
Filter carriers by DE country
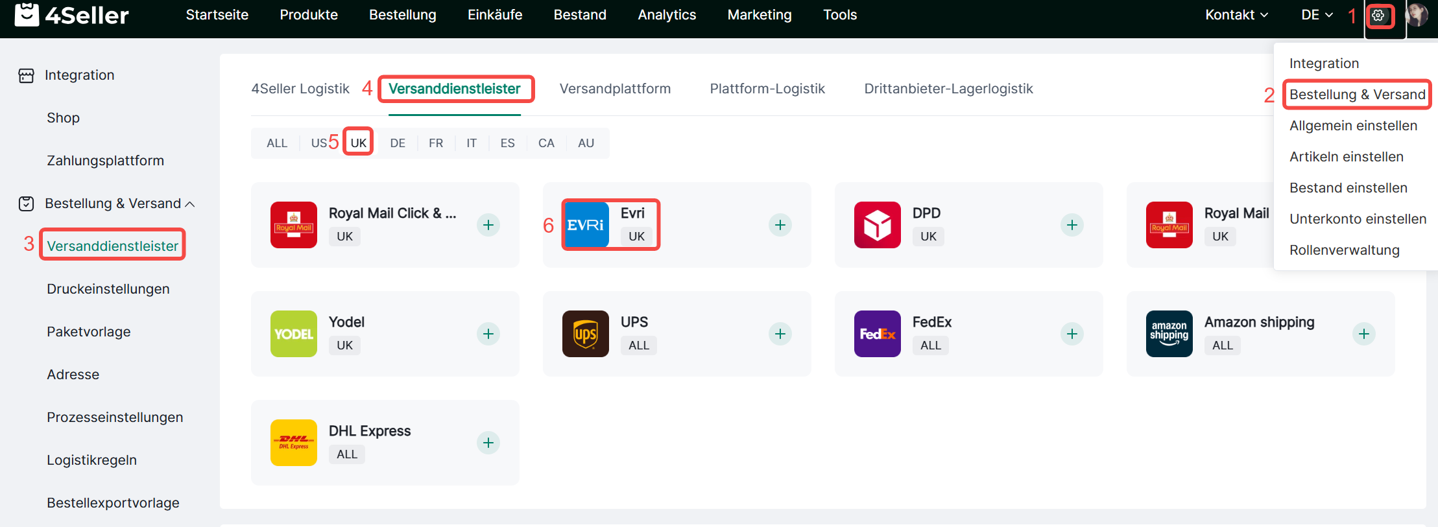coord(398,143)
